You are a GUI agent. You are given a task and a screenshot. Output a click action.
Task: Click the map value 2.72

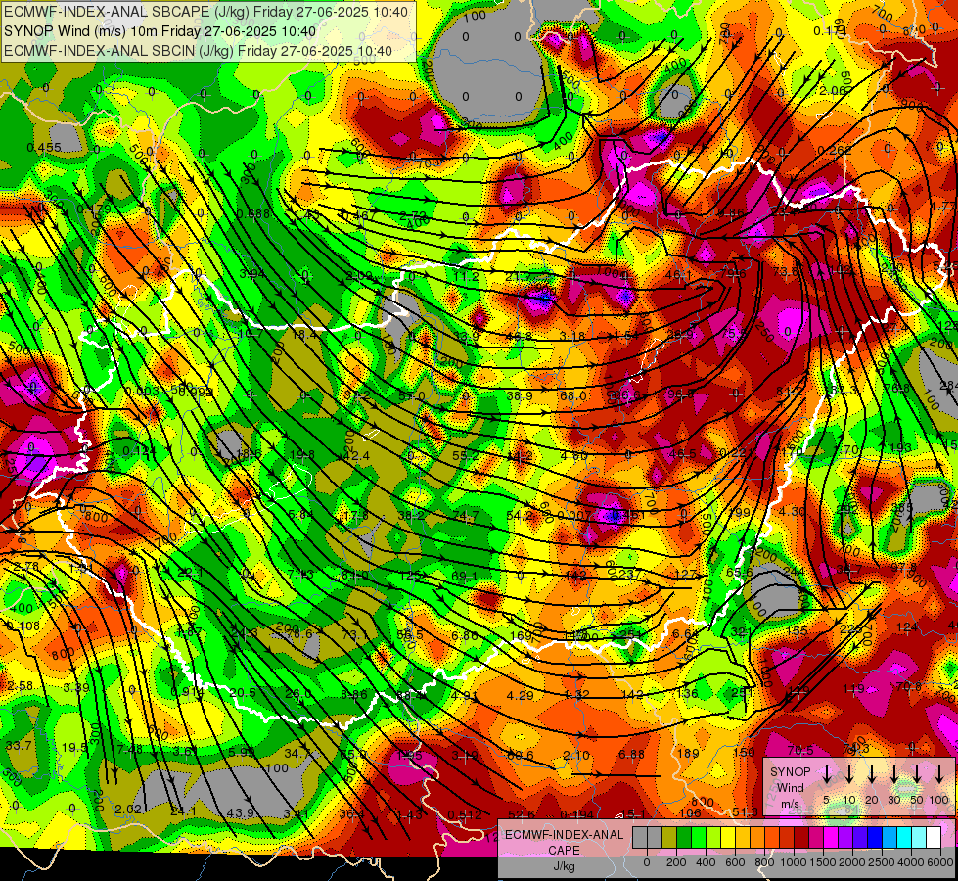click(x=412, y=215)
